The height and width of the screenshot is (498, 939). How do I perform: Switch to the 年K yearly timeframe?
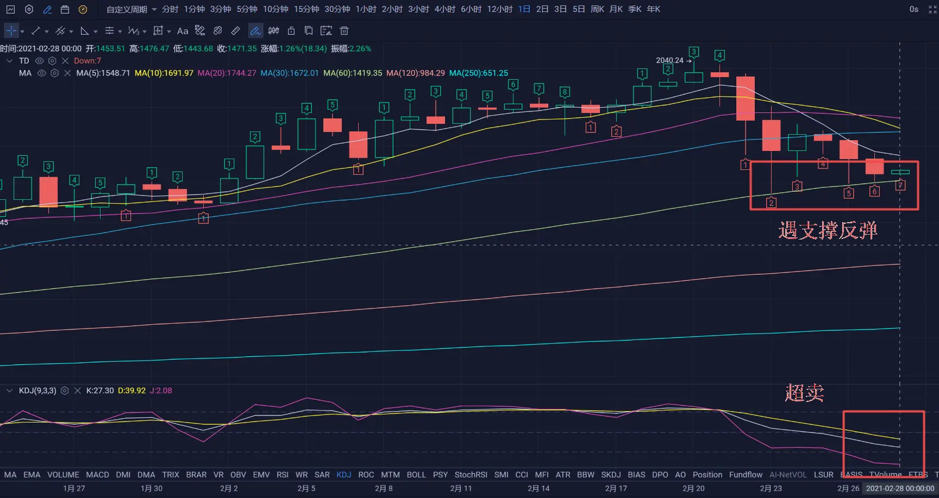pos(654,9)
